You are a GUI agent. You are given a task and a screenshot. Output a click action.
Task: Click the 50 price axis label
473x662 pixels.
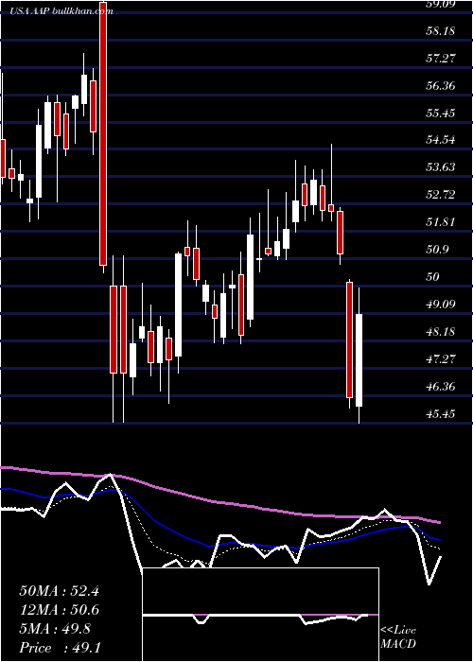pos(433,277)
